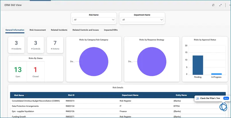Click the 7 Actions count card
The width and height of the screenshot is (231, 118).
55,45
